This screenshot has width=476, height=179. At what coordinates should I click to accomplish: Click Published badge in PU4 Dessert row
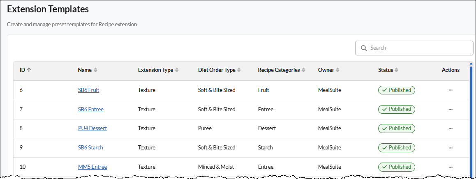pyautogui.click(x=397, y=129)
